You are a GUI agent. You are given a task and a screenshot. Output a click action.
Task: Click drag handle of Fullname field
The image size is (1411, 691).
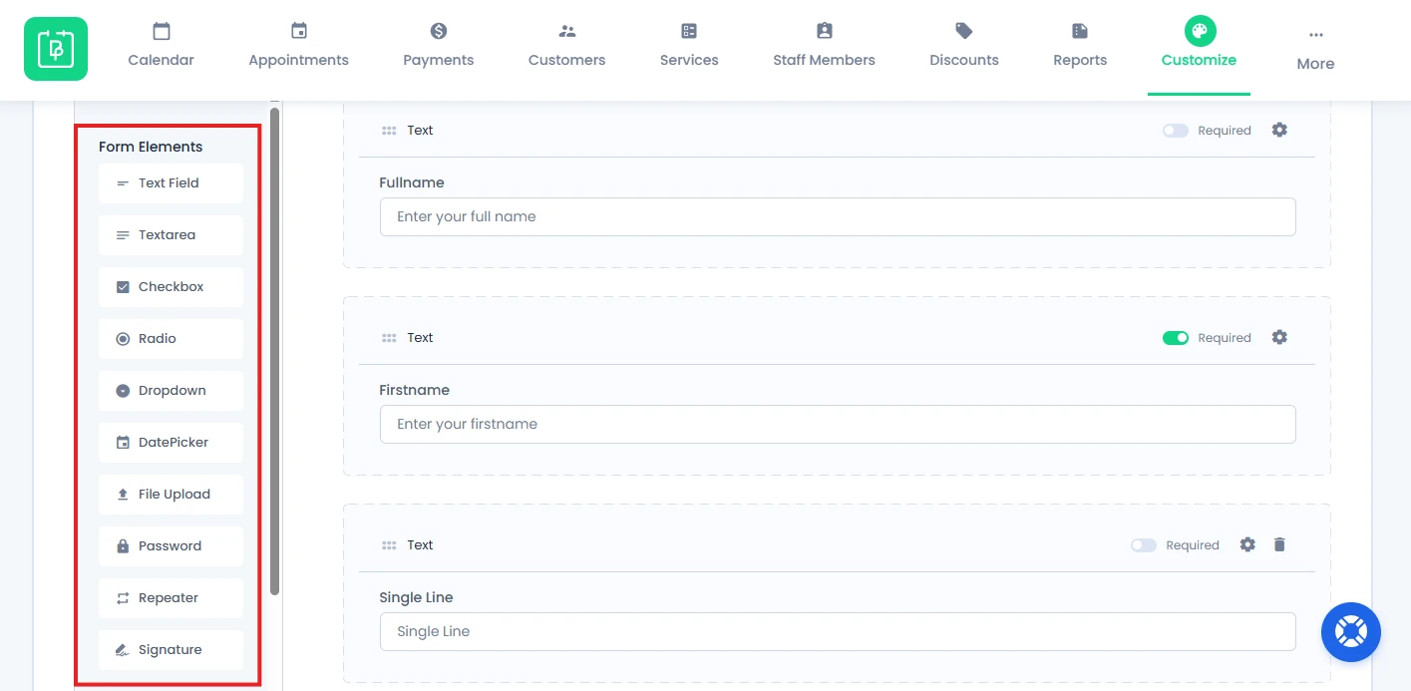click(x=389, y=131)
